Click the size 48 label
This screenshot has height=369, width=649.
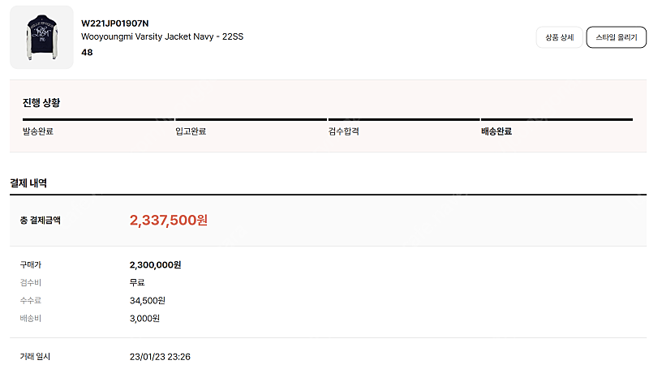coord(88,52)
